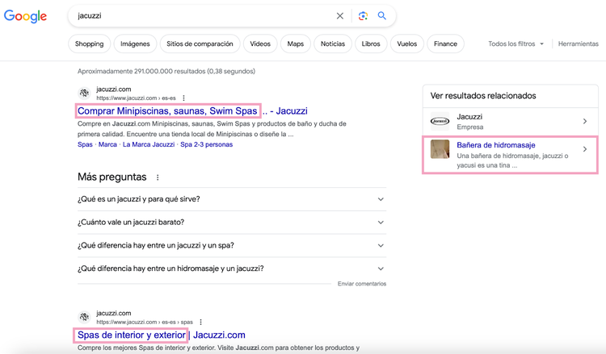Open the Jacuzzi Empresa related result arrow

[585, 122]
